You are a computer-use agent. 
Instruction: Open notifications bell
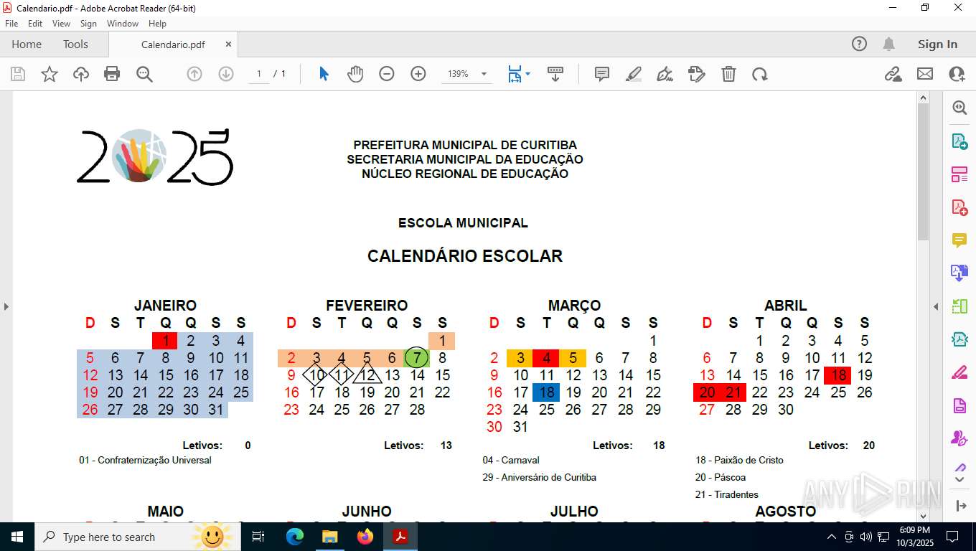click(888, 44)
